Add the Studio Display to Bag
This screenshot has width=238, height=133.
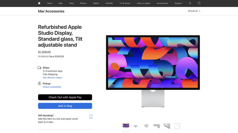pos(65,106)
